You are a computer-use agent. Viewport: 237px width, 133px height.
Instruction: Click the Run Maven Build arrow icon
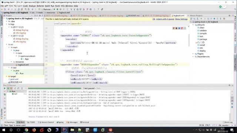tap(205, 19)
